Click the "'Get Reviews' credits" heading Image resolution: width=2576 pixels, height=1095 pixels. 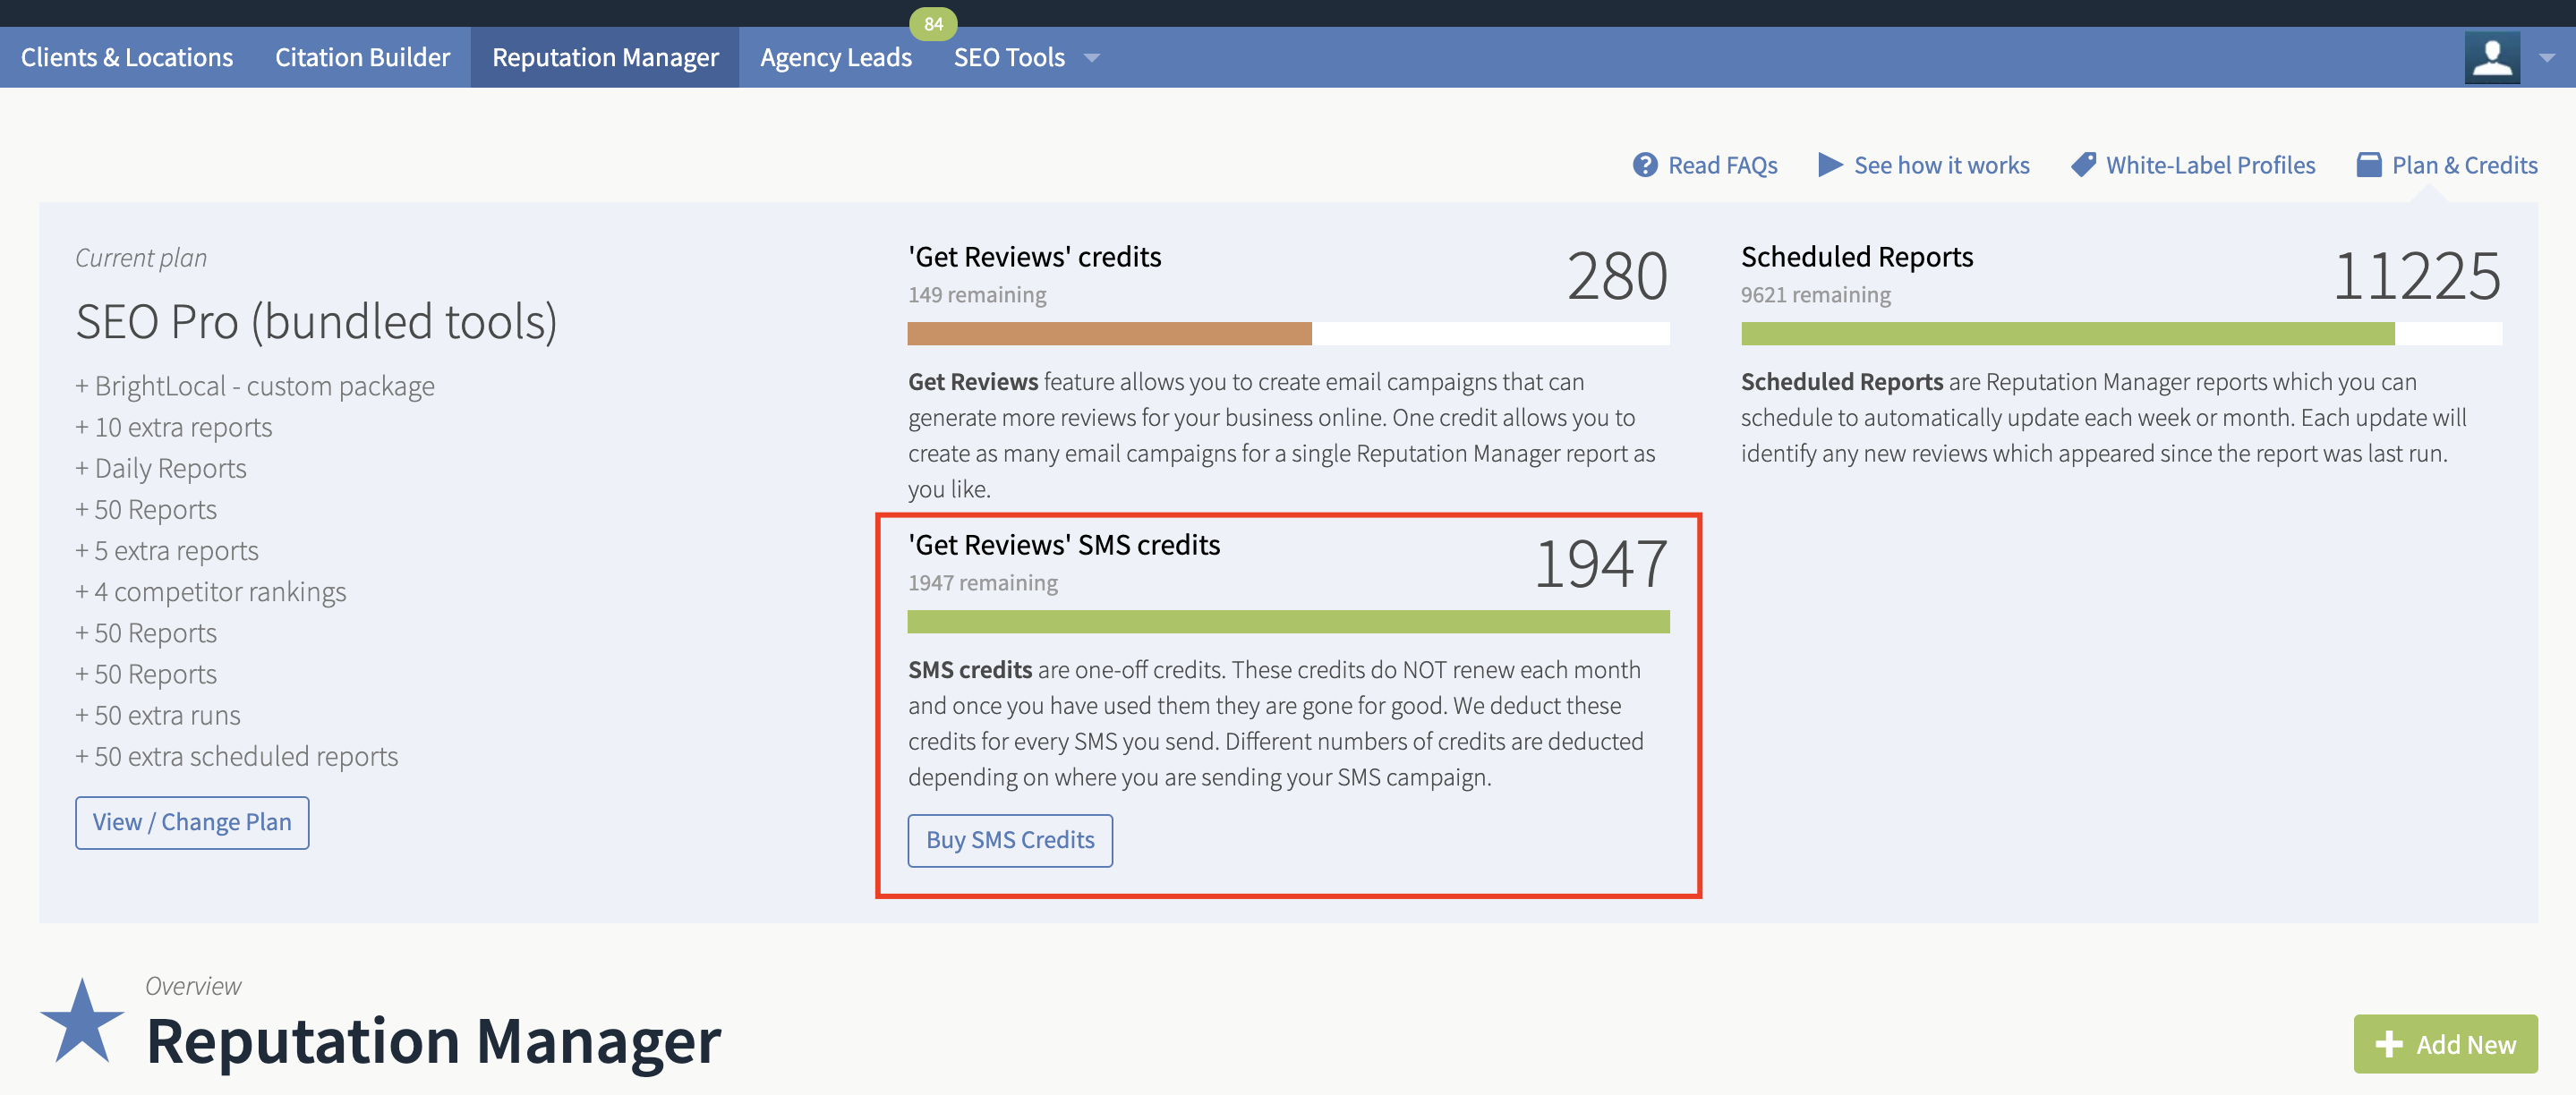tap(1035, 257)
